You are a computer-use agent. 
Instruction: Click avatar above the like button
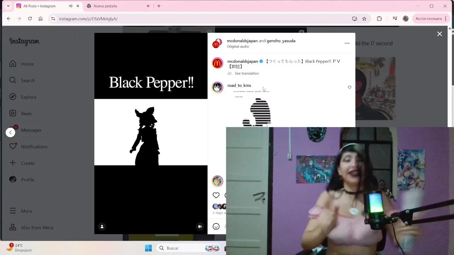coord(217,181)
